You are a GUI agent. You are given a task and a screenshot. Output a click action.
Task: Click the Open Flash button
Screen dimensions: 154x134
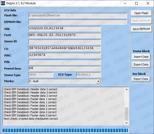pos(141,13)
